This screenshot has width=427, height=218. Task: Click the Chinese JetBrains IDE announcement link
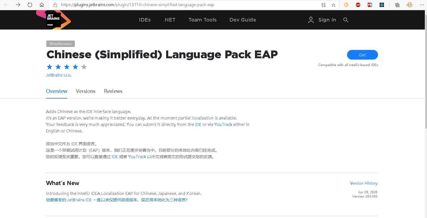click(117, 200)
